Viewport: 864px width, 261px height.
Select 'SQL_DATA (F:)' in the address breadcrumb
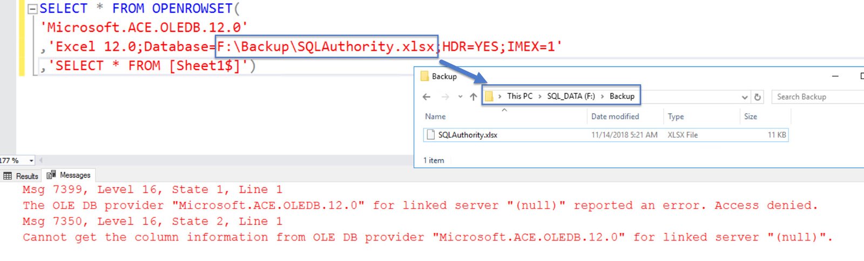click(x=571, y=96)
